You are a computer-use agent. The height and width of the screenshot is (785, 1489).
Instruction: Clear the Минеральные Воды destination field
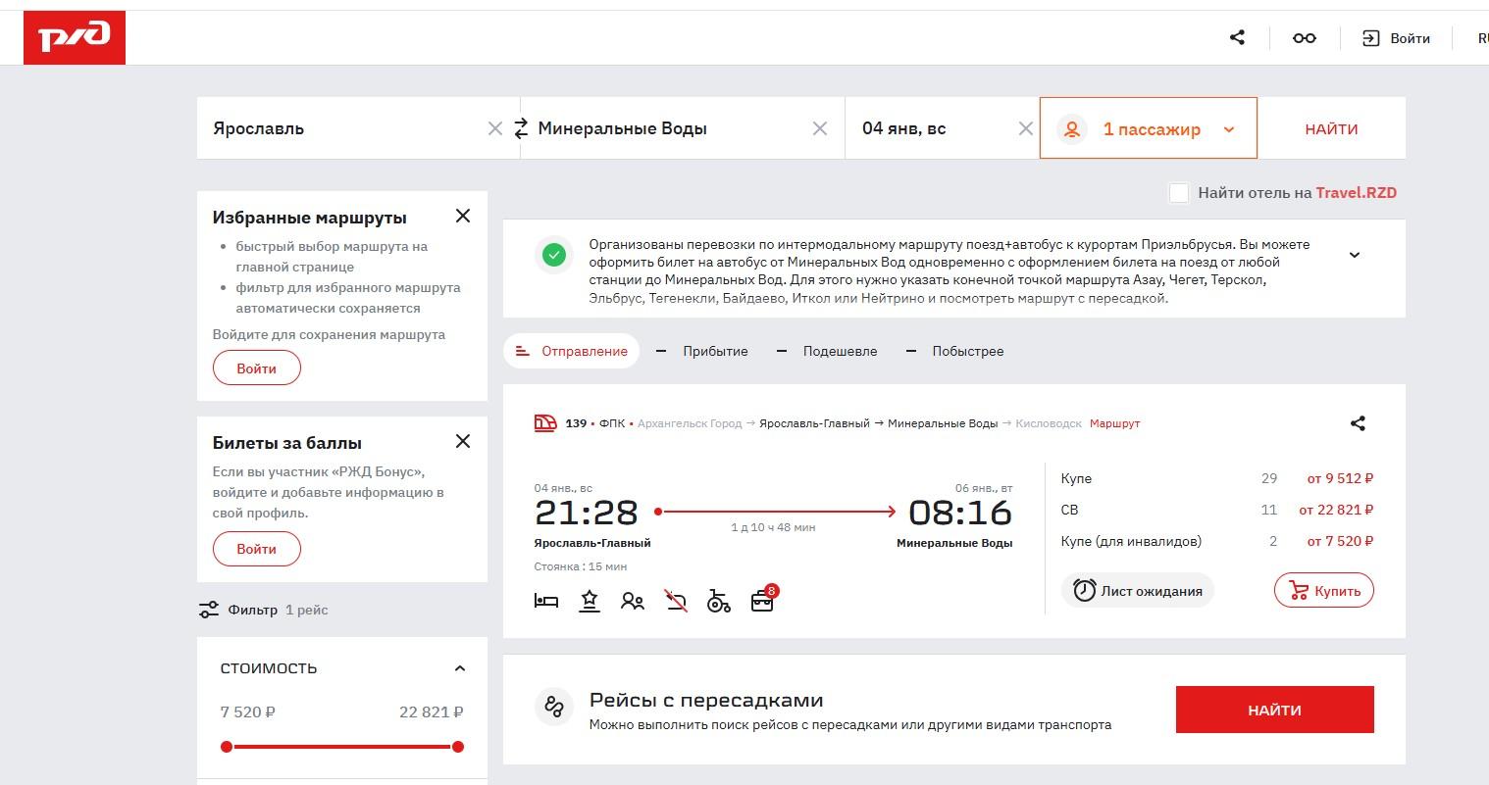point(820,128)
